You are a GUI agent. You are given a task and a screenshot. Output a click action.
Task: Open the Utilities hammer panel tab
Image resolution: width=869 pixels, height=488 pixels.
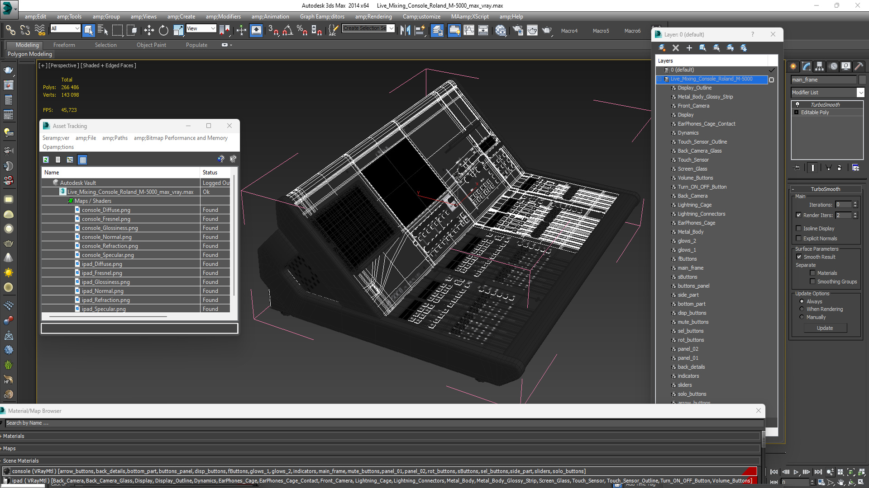[859, 66]
